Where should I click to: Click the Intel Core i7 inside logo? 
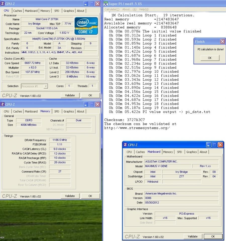coord(86,26)
